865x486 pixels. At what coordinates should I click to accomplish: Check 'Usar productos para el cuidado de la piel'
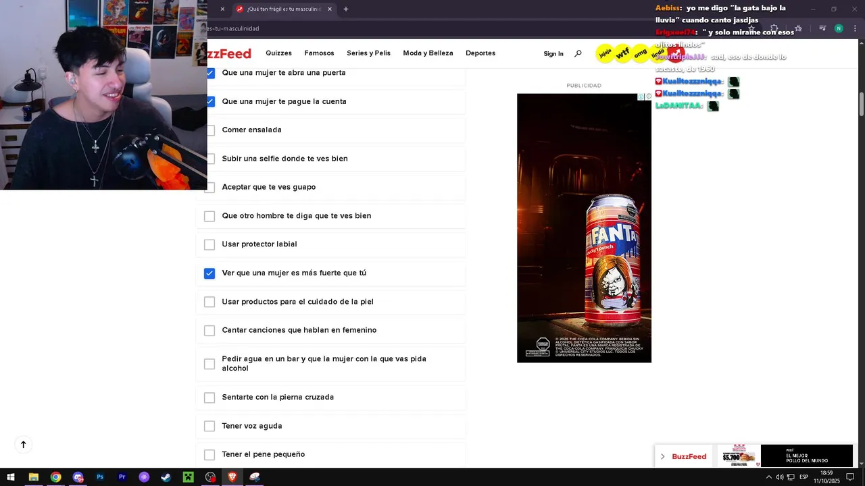point(209,302)
